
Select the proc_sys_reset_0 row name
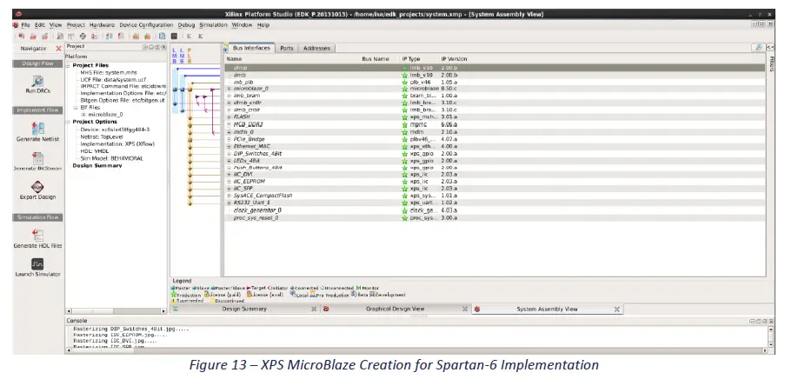(256, 218)
